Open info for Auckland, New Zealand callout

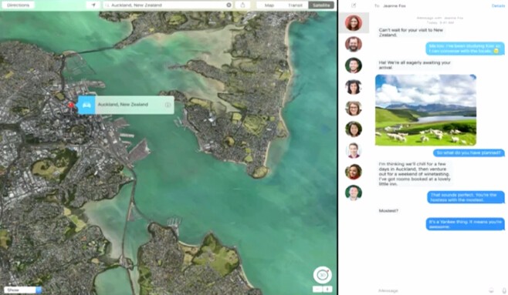click(x=168, y=105)
